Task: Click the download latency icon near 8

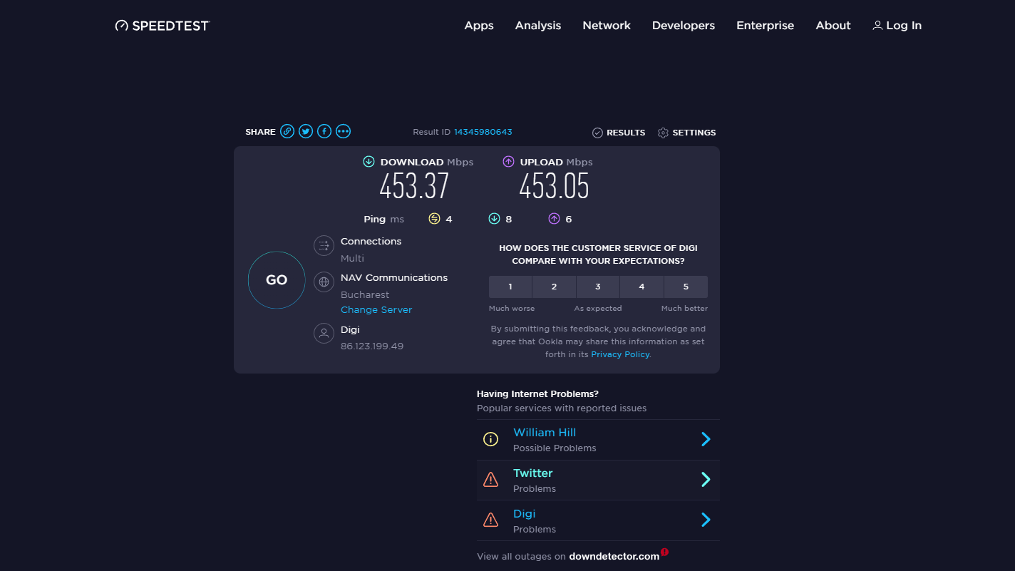Action: [494, 219]
